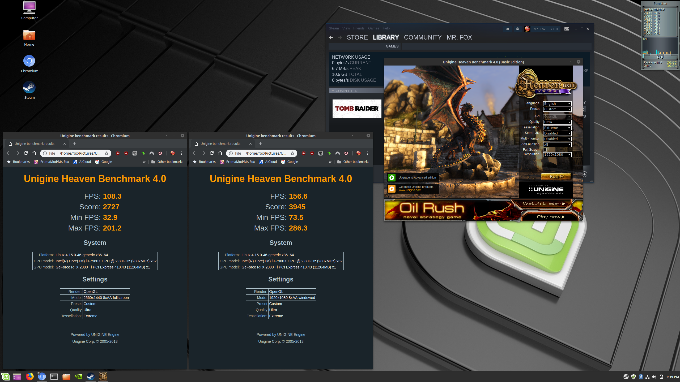Open Multi-monitor dropdown
The width and height of the screenshot is (680, 382).
(x=557, y=139)
